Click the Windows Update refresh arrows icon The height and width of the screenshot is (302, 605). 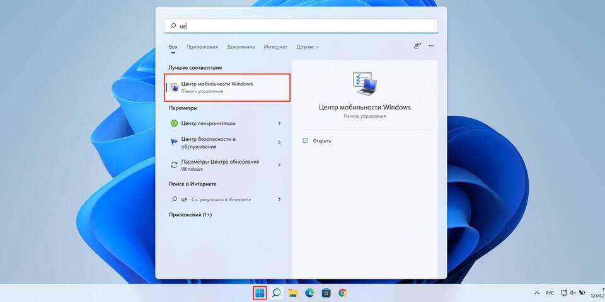click(174, 165)
